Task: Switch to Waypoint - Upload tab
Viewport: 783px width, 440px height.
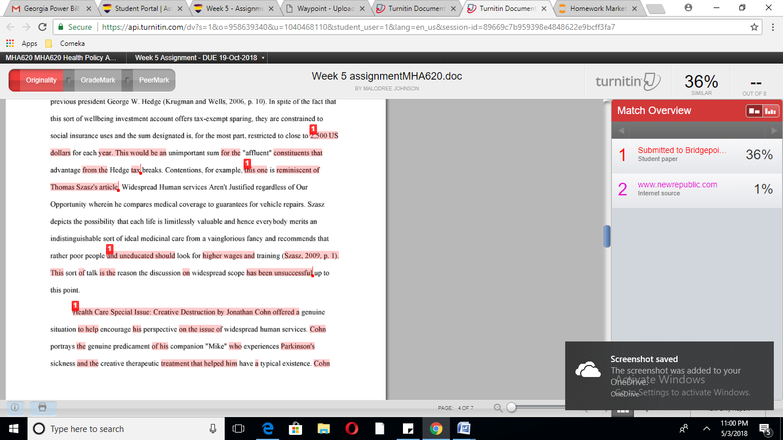Action: 326,9
